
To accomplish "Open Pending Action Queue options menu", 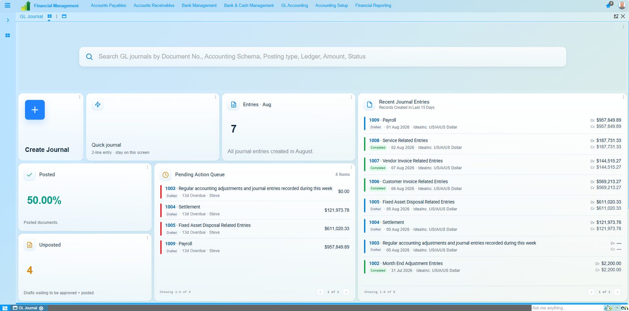I will (351, 167).
